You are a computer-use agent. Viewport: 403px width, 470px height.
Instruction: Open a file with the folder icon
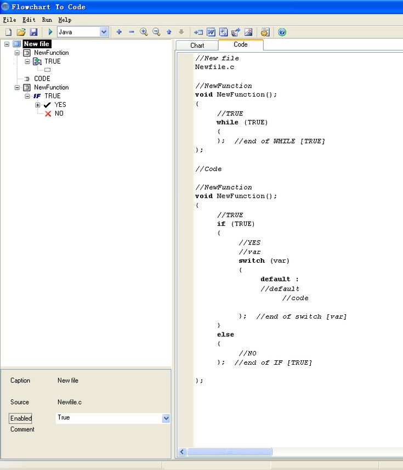[x=21, y=32]
